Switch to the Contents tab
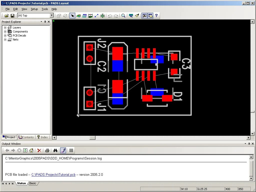 click(x=26, y=137)
